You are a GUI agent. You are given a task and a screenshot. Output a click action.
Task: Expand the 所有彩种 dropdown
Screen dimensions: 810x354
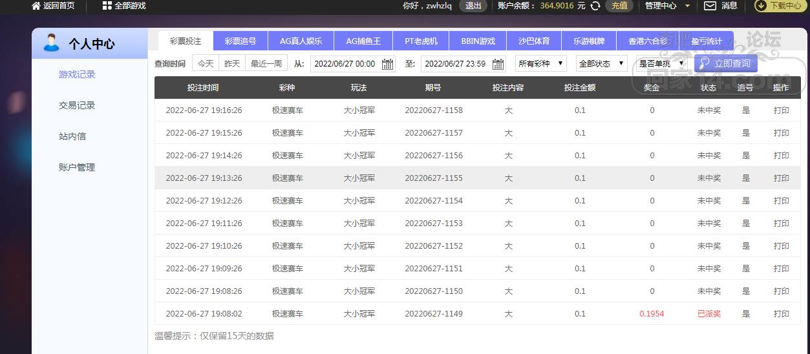point(540,63)
